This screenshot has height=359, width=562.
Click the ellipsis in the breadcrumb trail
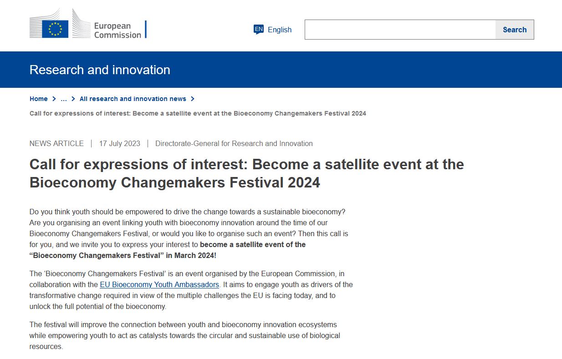[63, 99]
